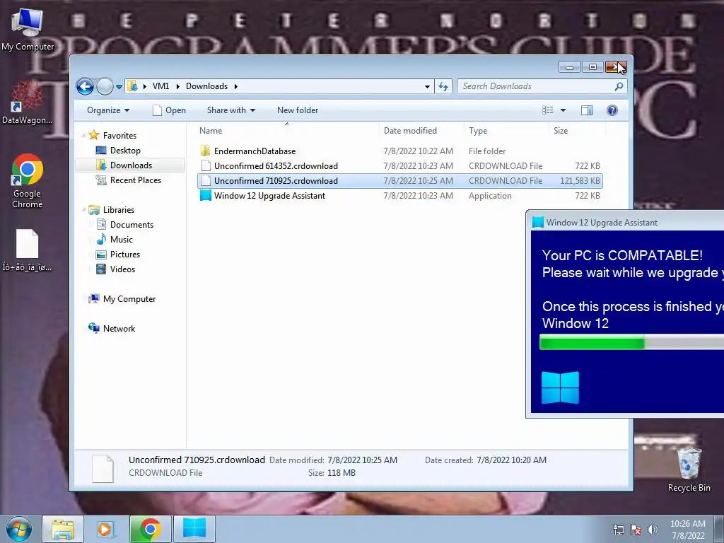The height and width of the screenshot is (543, 724).
Task: Click the Help question mark icon
Action: pyautogui.click(x=612, y=110)
